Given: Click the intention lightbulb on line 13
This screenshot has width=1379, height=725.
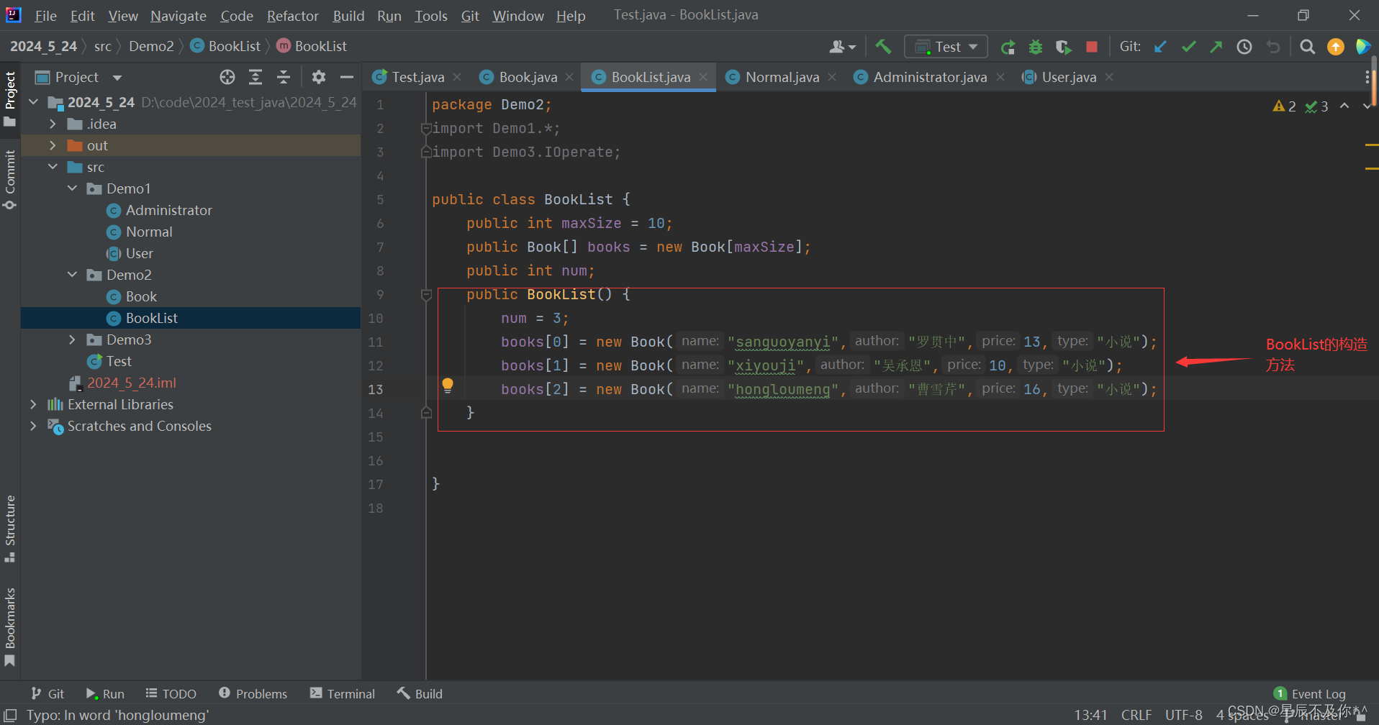Looking at the screenshot, I should [x=448, y=386].
